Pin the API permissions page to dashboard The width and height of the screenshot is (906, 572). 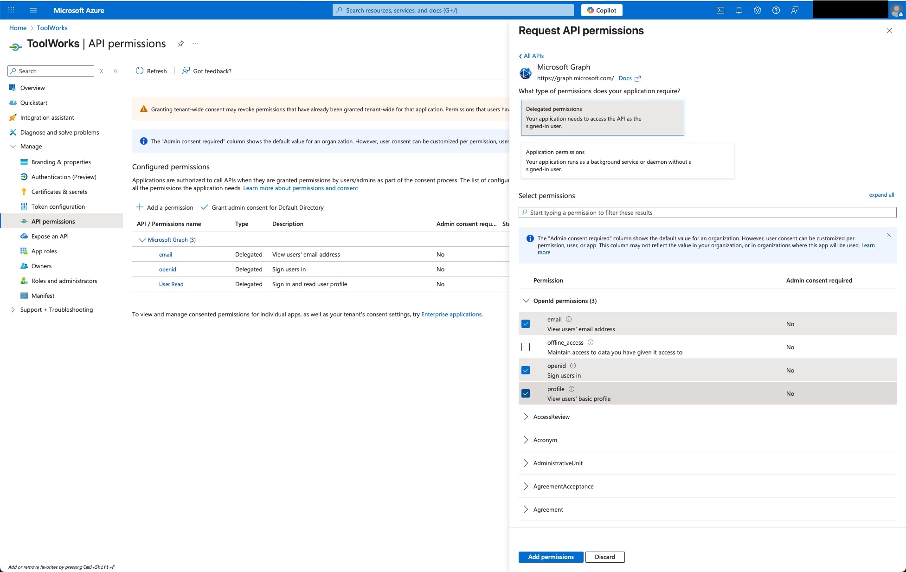pos(180,44)
